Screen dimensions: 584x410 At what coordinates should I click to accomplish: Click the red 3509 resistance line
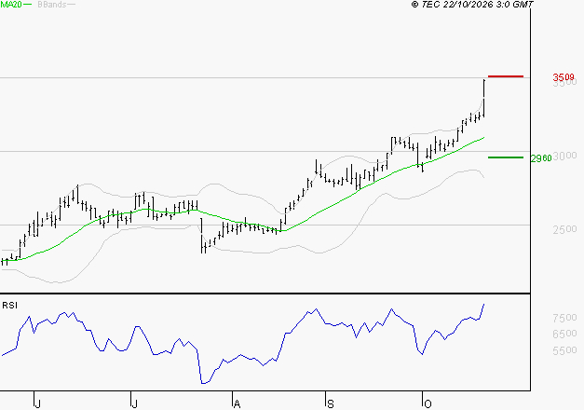point(506,76)
